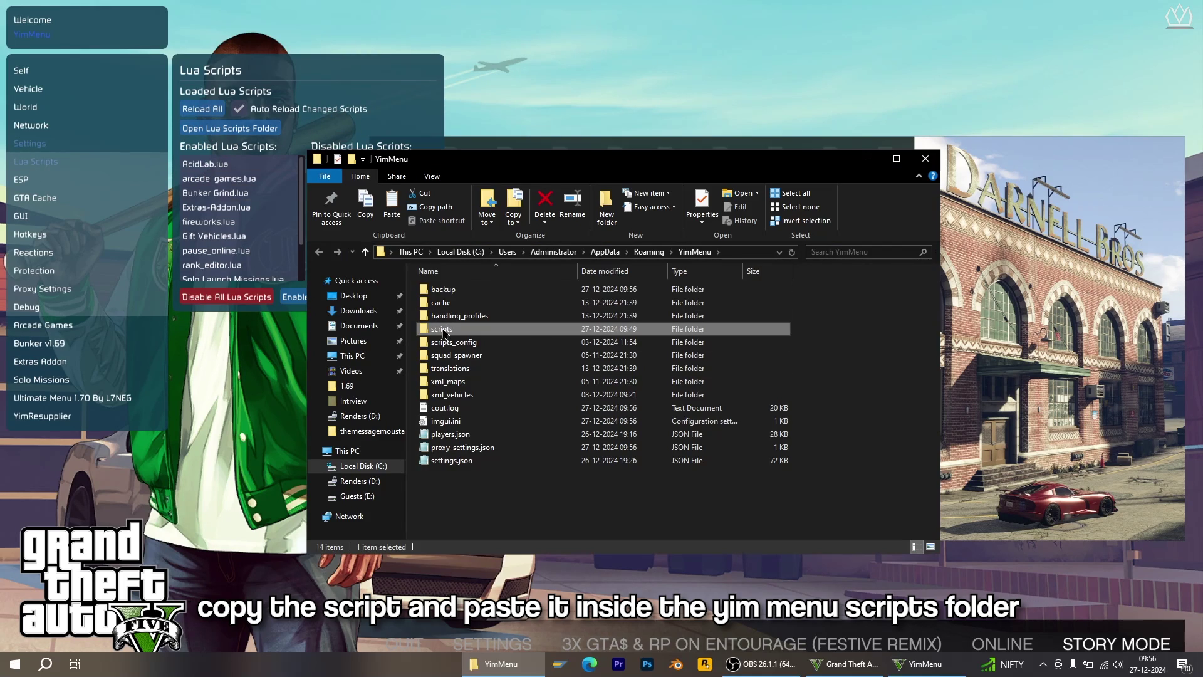Screen dimensions: 1203x677
Task: Open the File tab
Action: [325, 176]
